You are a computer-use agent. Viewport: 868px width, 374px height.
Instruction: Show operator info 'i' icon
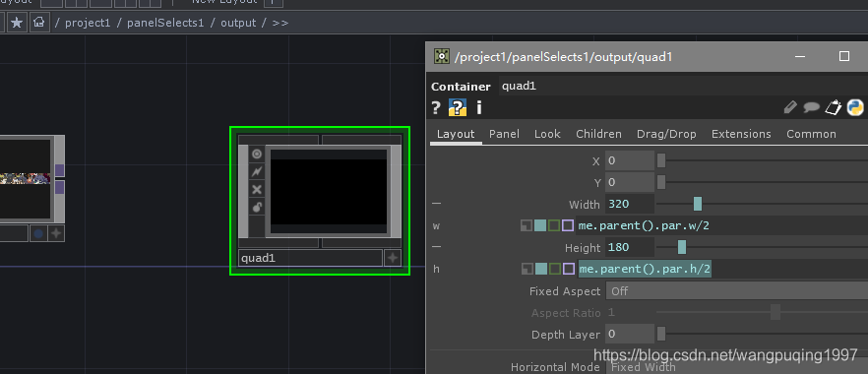479,108
